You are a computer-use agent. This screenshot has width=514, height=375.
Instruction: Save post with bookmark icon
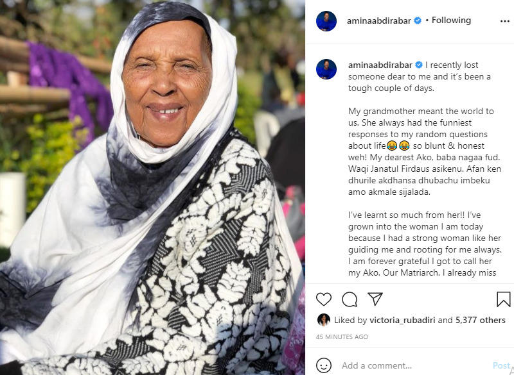504,299
